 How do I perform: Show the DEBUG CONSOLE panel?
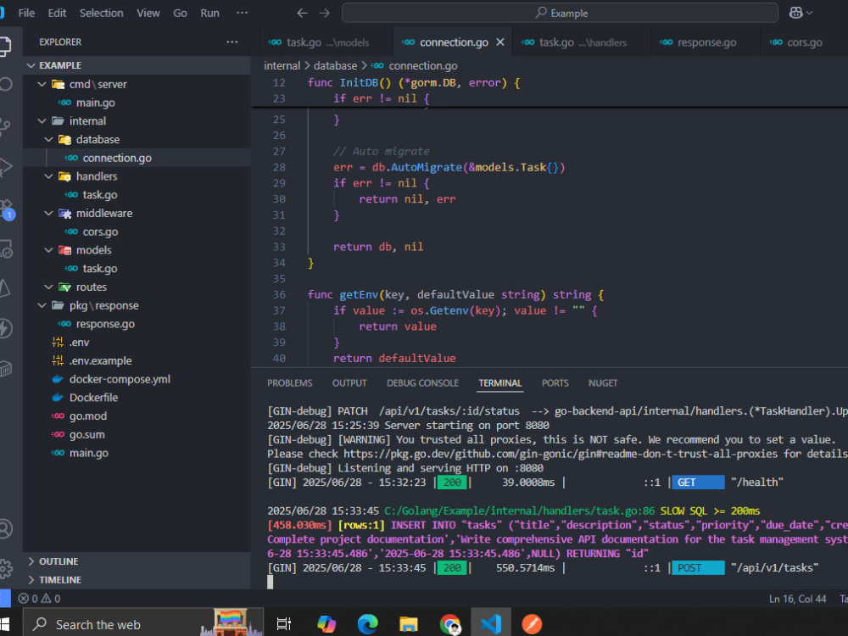(422, 383)
